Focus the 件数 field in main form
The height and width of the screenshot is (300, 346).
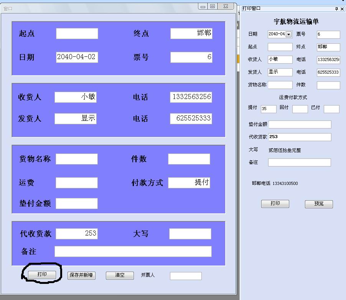pyautogui.click(x=189, y=159)
